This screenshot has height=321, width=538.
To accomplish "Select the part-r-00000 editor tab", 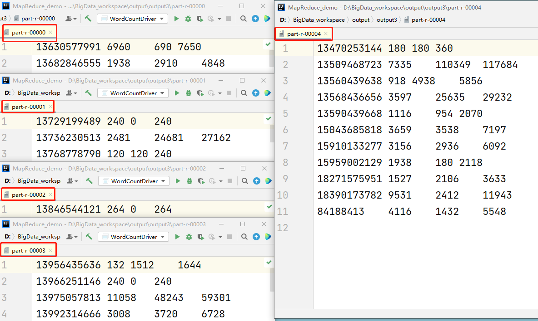I will click(x=29, y=33).
